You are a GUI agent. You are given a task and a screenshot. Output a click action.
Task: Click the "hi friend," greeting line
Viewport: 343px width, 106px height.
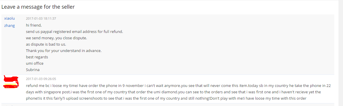coord(34,25)
